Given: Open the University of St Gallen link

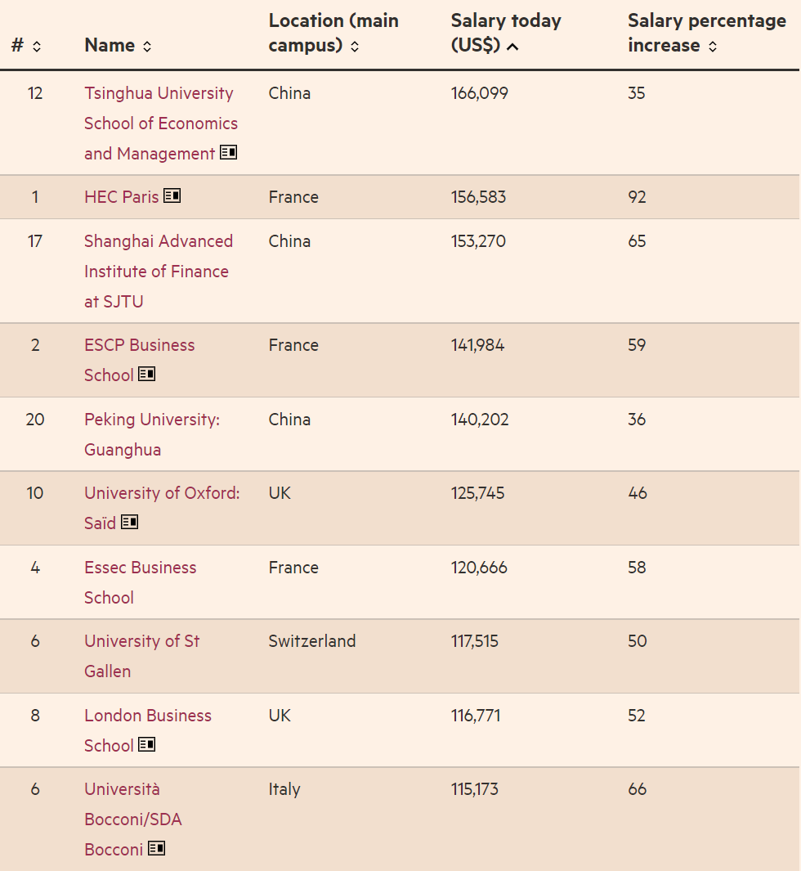Looking at the screenshot, I should 141,656.
